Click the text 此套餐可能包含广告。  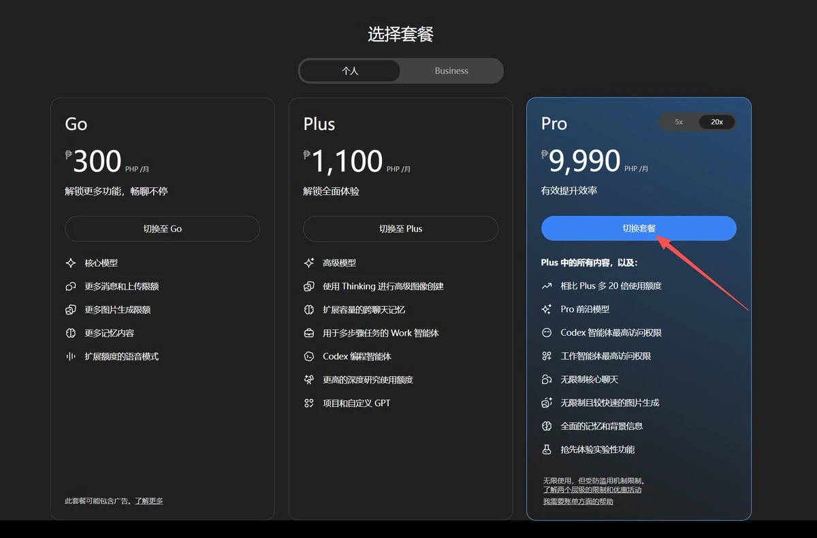tap(99, 501)
